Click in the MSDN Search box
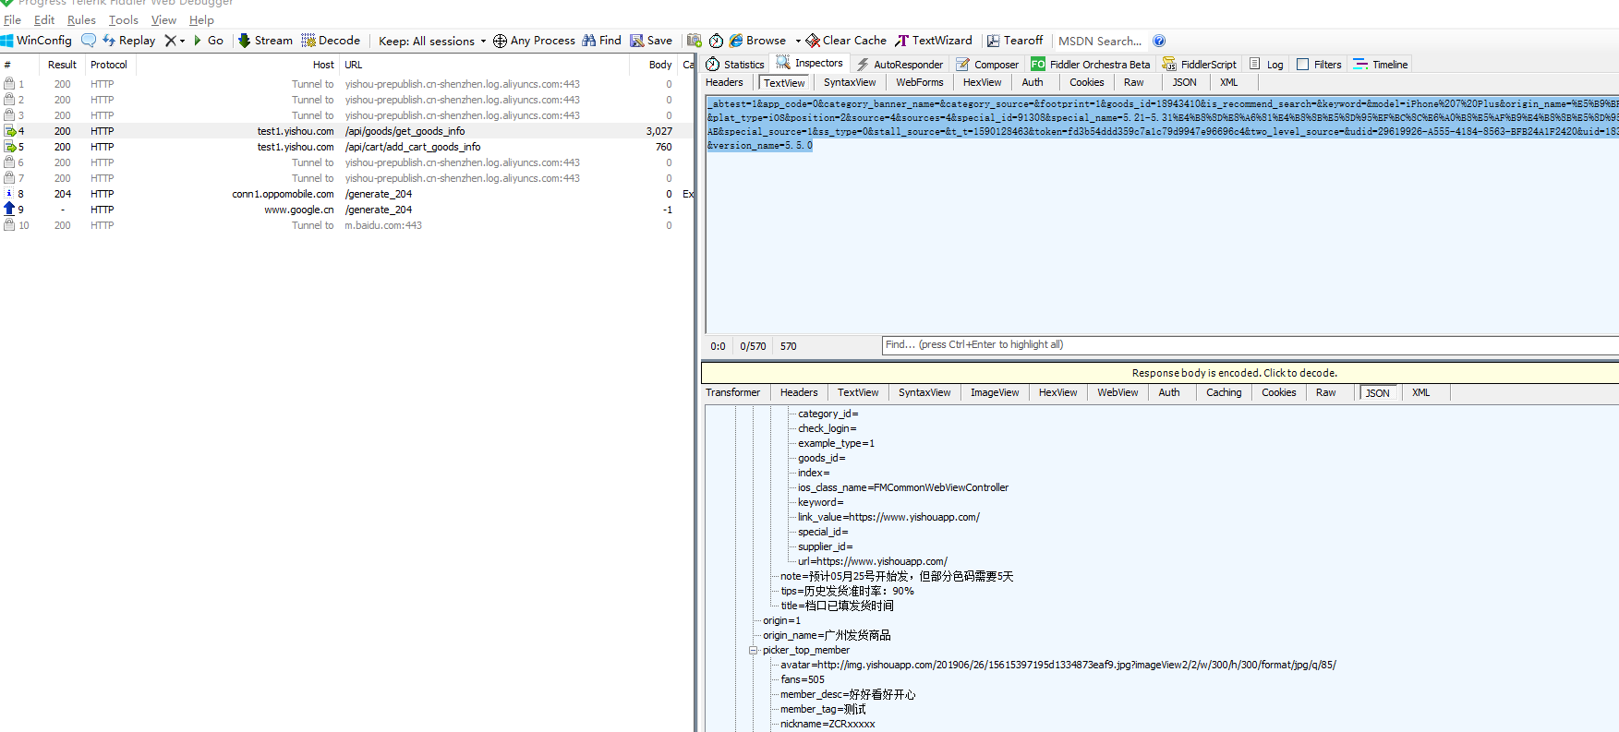The width and height of the screenshot is (1619, 732). (x=1100, y=41)
